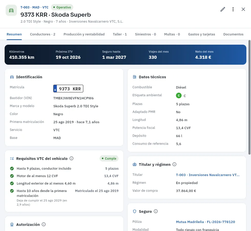The width and height of the screenshot is (251, 231).
Task: Click the Próxima ITV date 19 oct 2026
Action: point(68,57)
